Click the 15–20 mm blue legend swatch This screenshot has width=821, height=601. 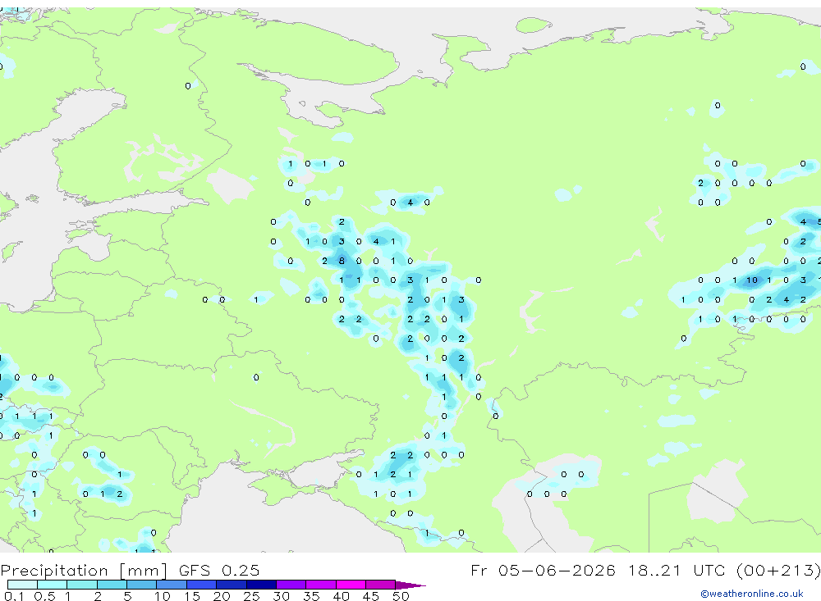click(202, 585)
